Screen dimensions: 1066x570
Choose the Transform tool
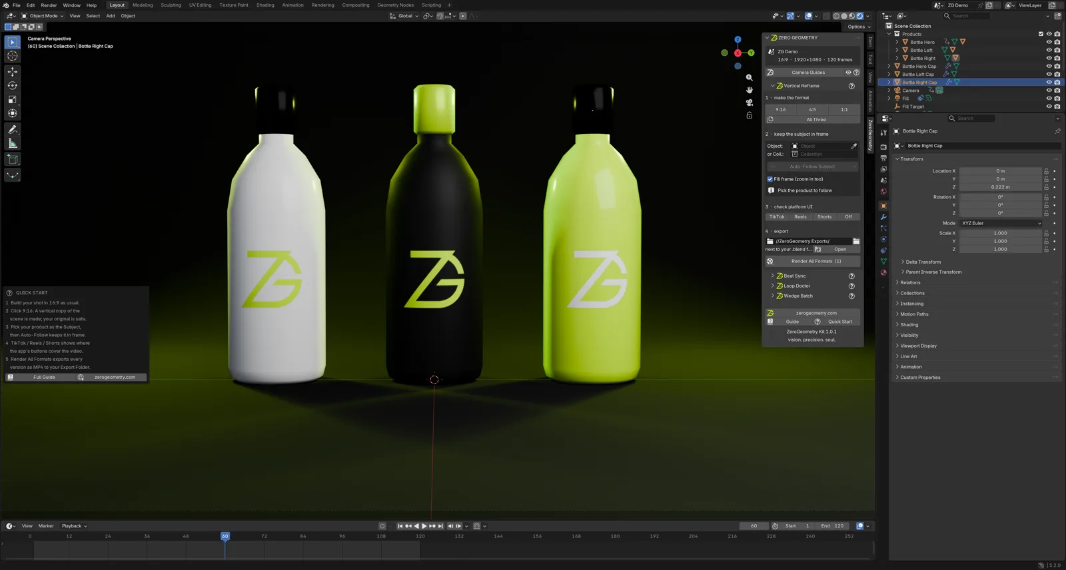(12, 113)
